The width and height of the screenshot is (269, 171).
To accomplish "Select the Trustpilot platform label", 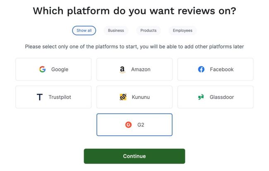I will (60, 97).
